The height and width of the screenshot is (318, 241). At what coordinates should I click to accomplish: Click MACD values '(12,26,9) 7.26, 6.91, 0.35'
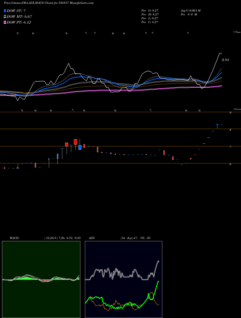(x=63, y=238)
